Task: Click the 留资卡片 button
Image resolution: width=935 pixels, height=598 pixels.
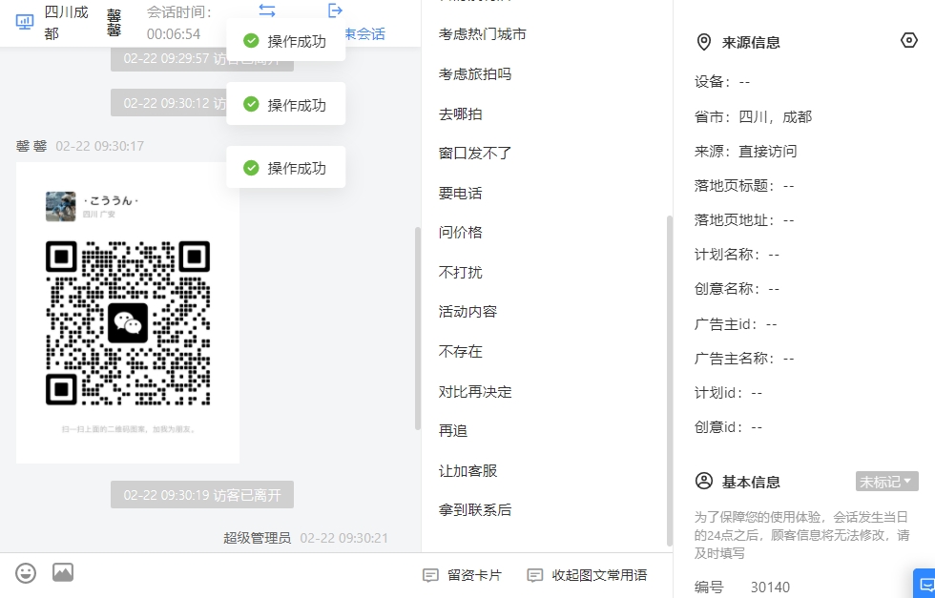Action: (x=462, y=575)
